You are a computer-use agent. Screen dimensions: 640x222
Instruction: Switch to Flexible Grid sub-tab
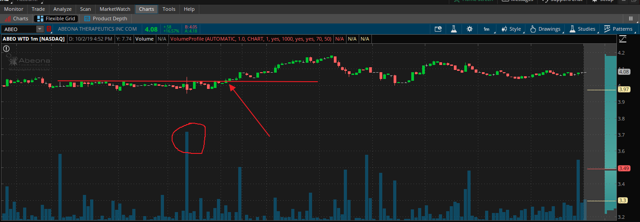click(57, 18)
